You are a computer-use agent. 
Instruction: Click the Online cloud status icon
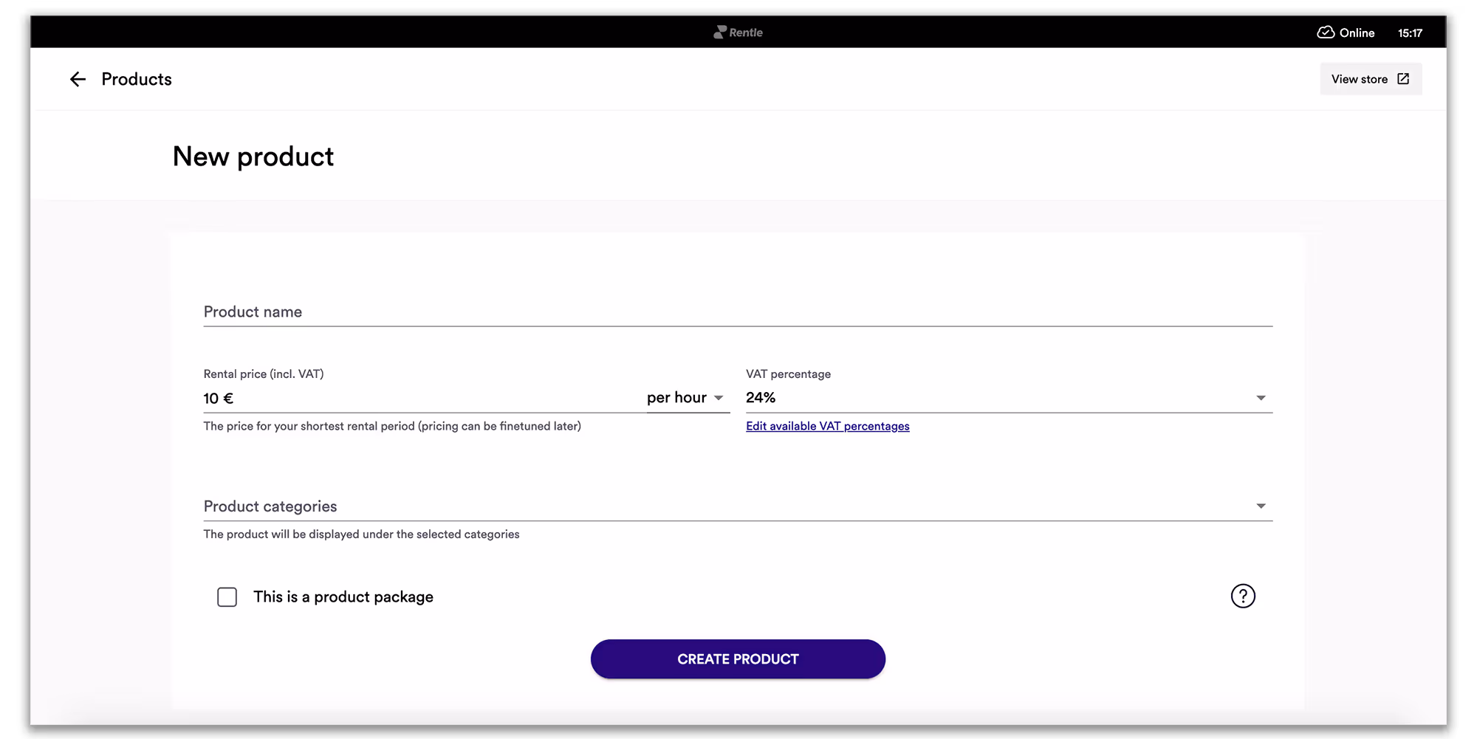(1326, 32)
